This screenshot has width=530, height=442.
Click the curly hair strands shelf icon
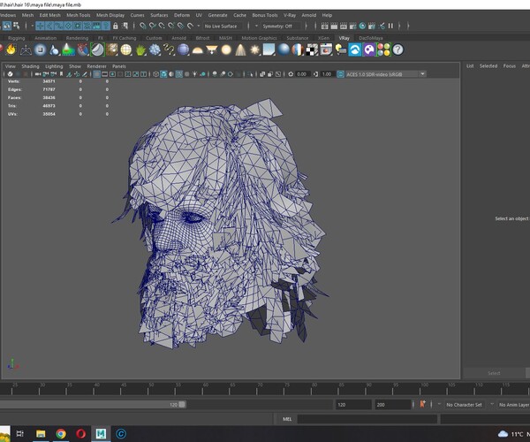(x=169, y=50)
